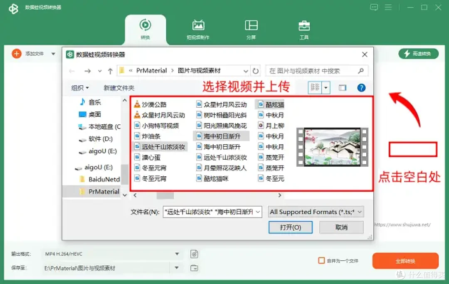Image resolution: width=449 pixels, height=284 pixels.
Task: Open output format settings icon
Action: [194, 254]
